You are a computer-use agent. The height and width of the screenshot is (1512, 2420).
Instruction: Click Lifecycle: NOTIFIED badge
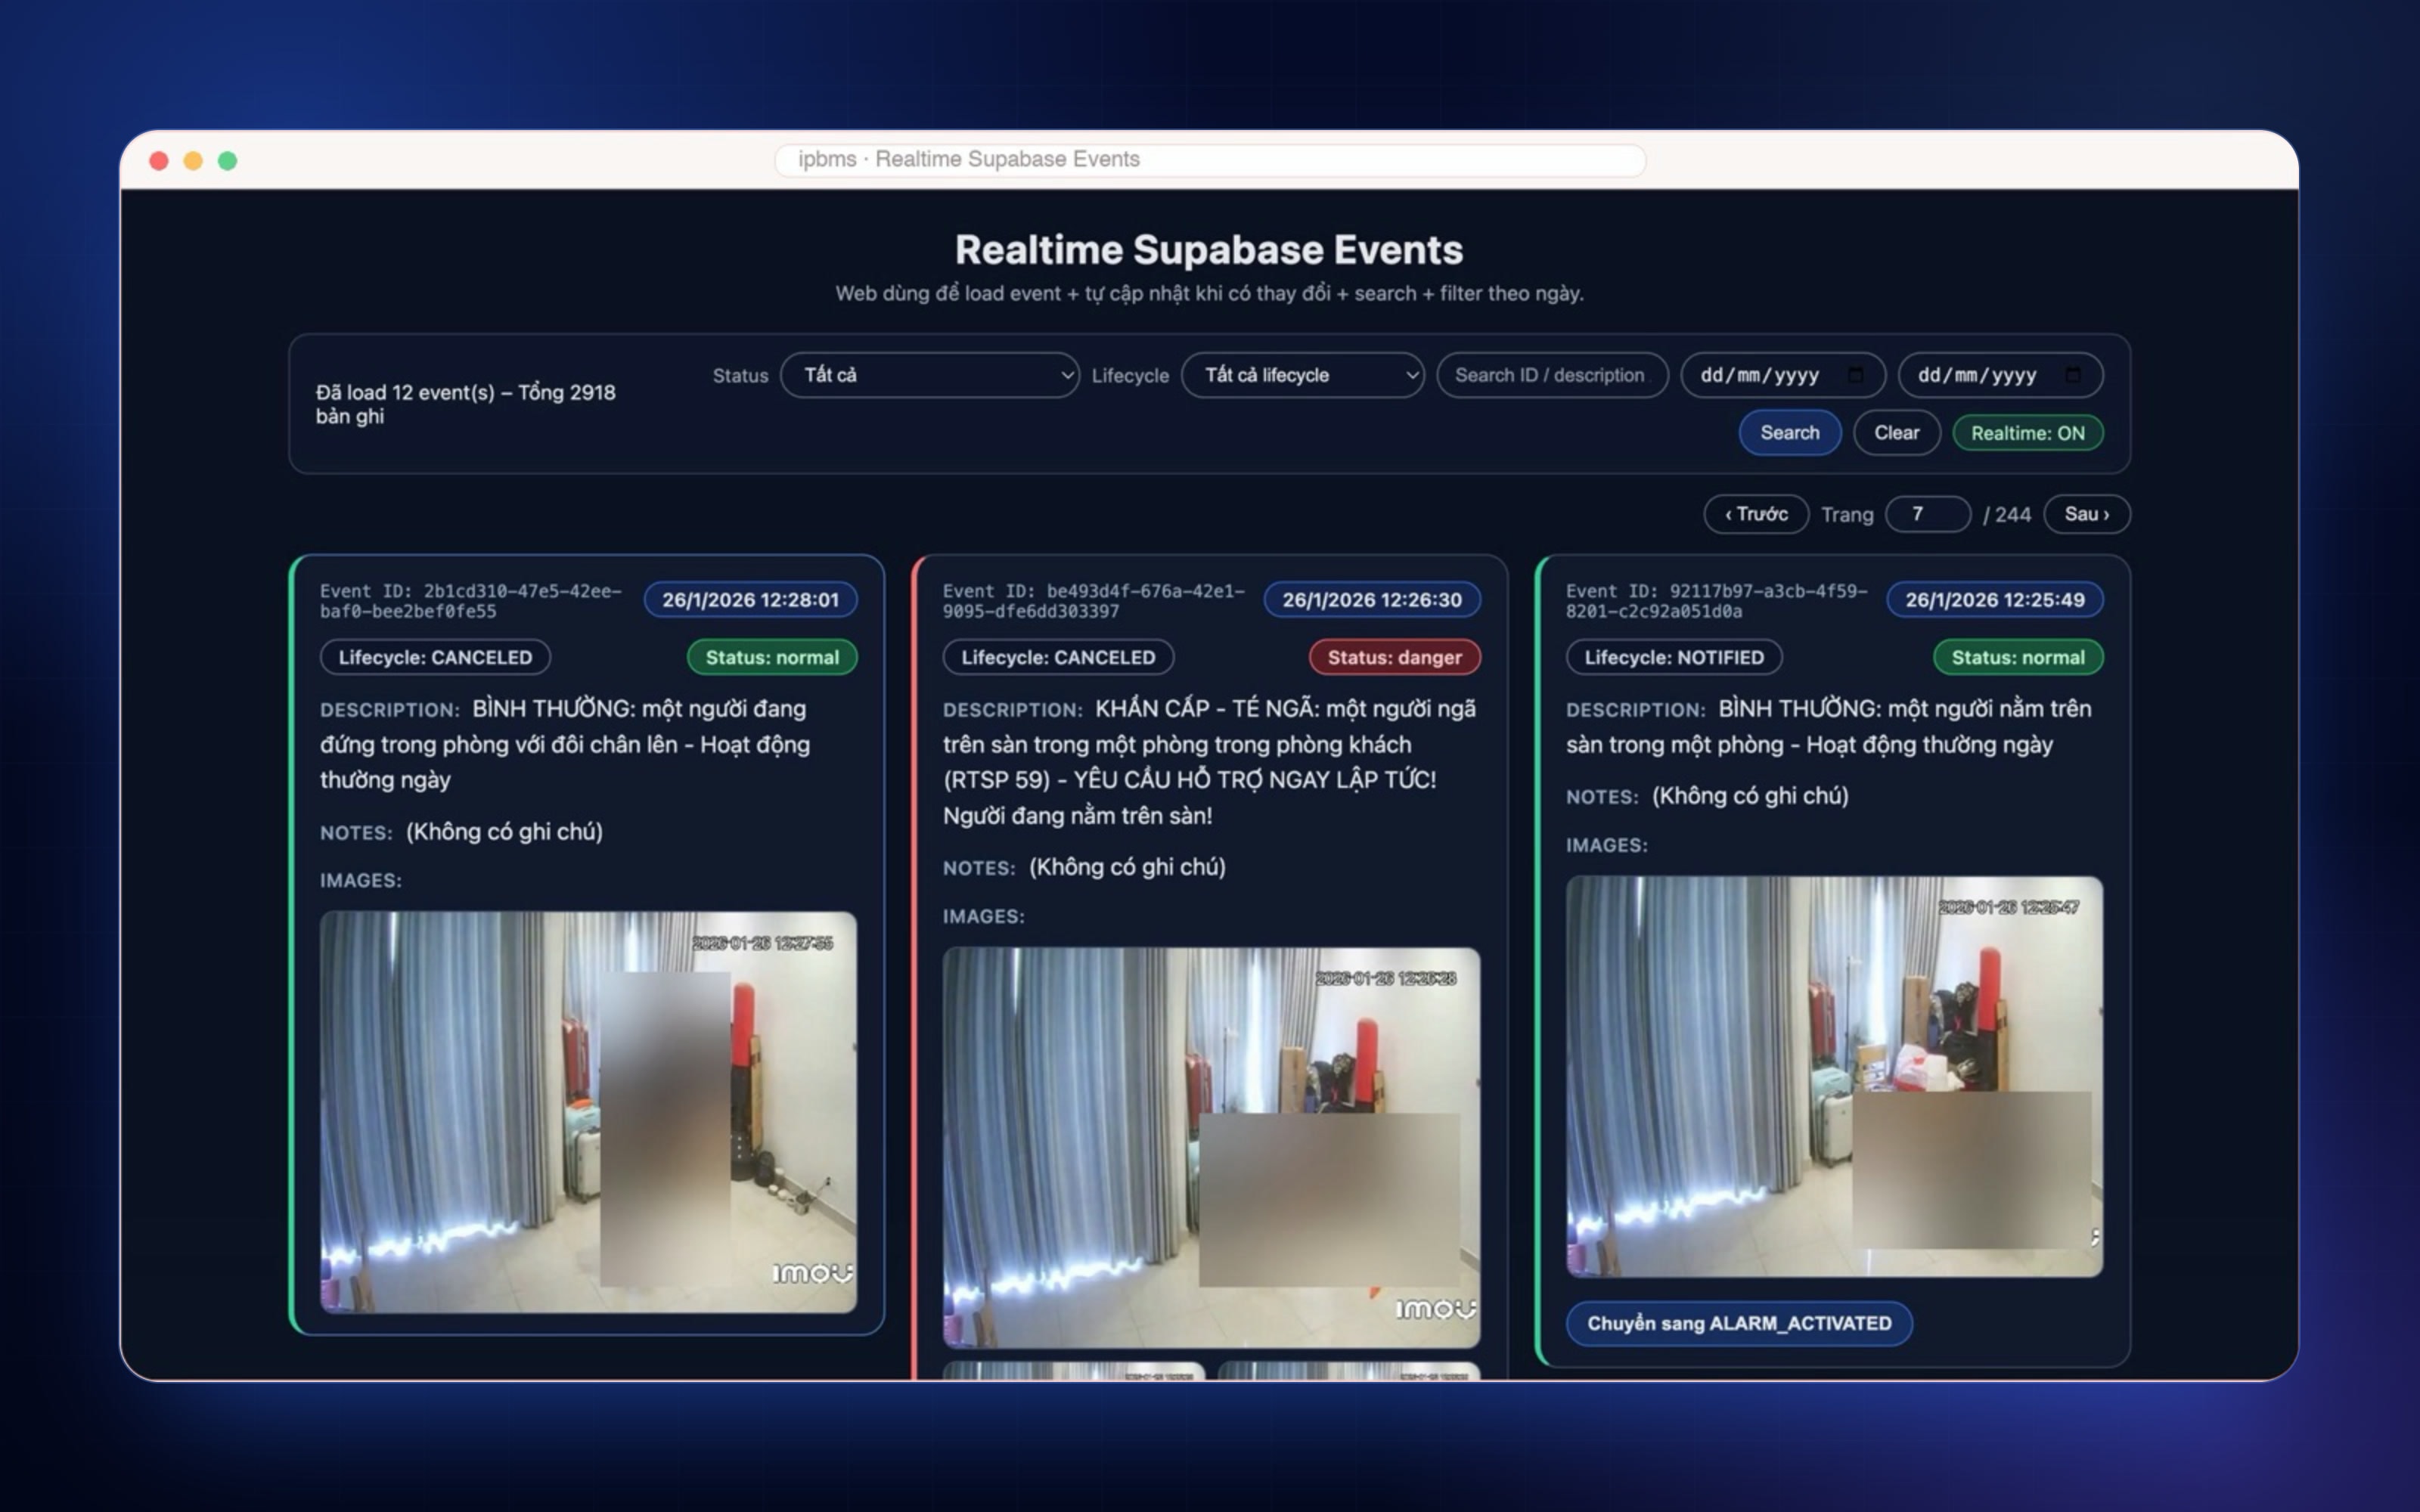point(1674,657)
